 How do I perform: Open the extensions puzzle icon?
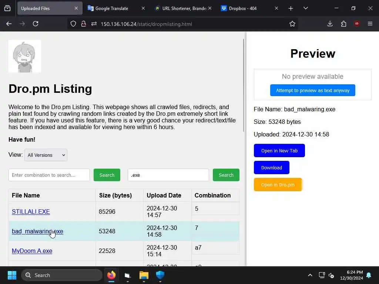(x=343, y=24)
